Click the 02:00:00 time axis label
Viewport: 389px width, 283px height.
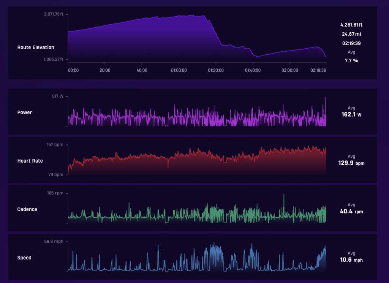[290, 70]
